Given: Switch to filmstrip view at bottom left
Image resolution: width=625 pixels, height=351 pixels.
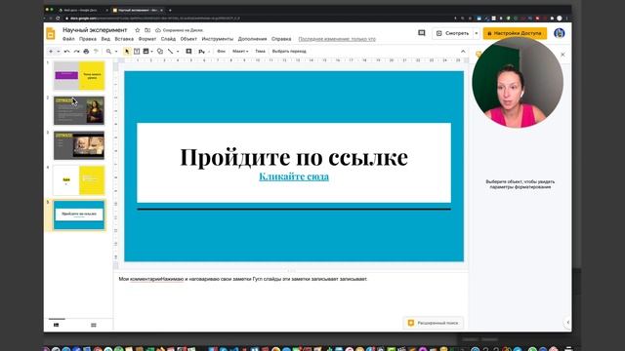Looking at the screenshot, I should 57,325.
